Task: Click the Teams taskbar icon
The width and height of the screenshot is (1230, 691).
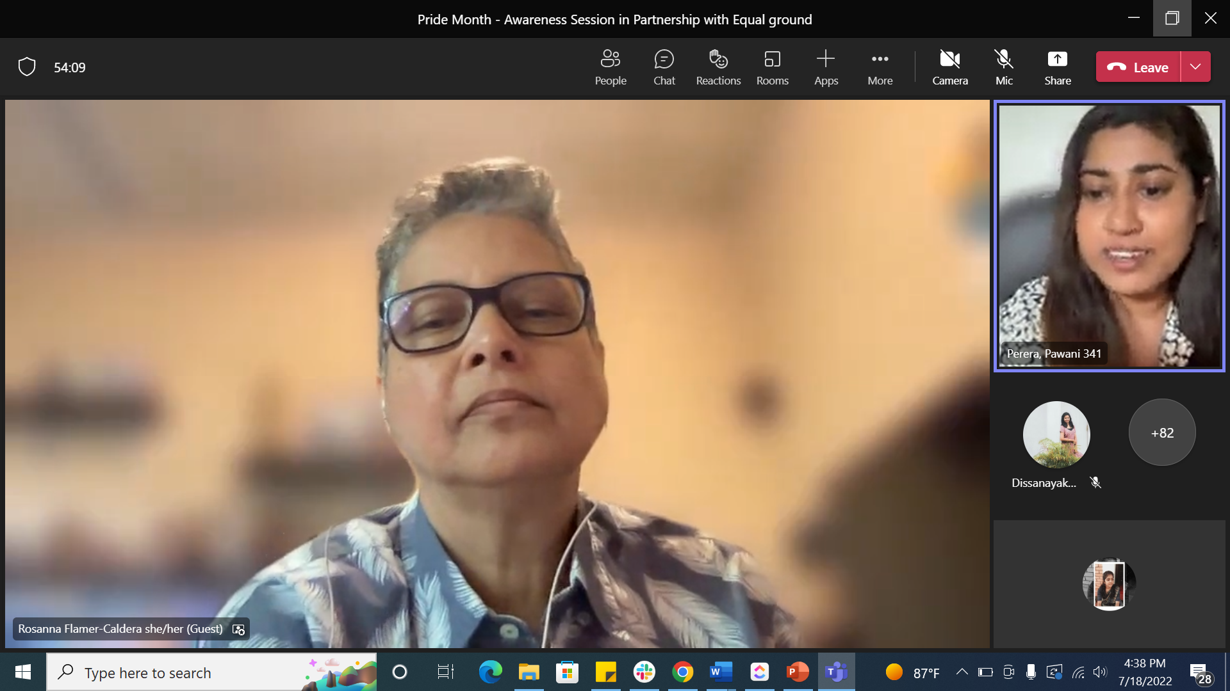Action: point(837,672)
